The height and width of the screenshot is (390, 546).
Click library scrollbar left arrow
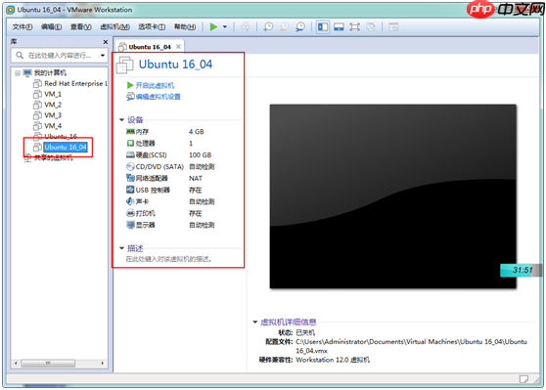[16, 364]
